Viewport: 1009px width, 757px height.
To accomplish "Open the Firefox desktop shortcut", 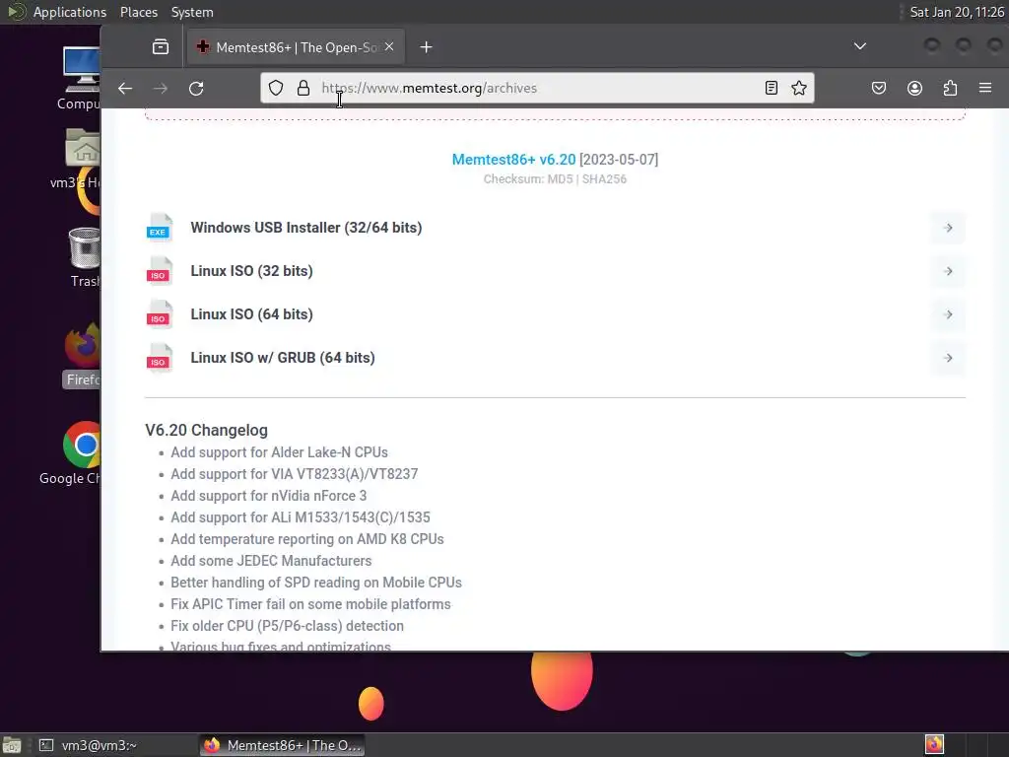I will [83, 355].
